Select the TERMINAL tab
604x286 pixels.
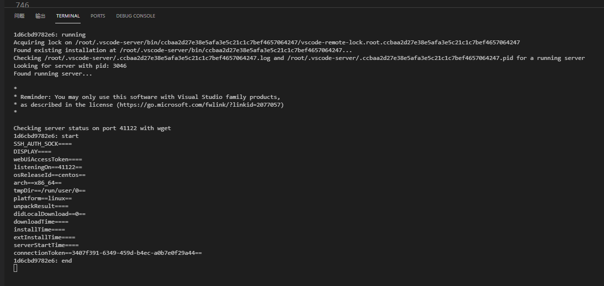[x=67, y=16]
